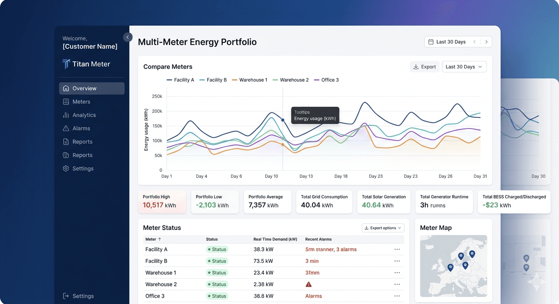Screen dimensions: 559x304
Task: Click the Alarms text for Office 3
Action: [x=313, y=296]
